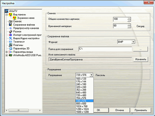
Task: Select resolution 160 x 120
Action: [84, 79]
